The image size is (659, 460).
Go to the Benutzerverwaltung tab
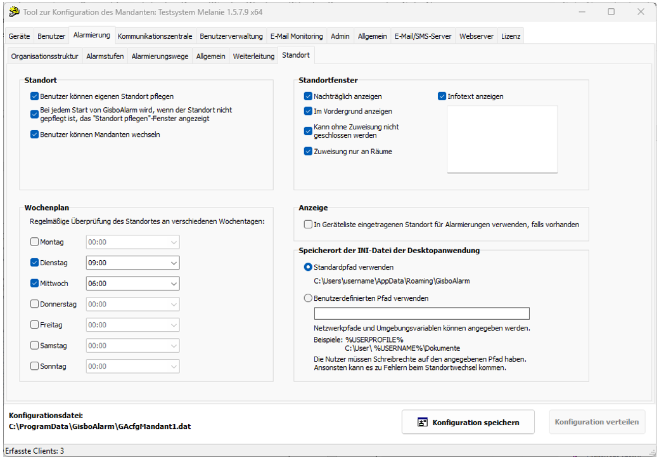pyautogui.click(x=231, y=36)
